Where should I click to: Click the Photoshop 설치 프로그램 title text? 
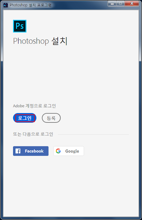31,5
